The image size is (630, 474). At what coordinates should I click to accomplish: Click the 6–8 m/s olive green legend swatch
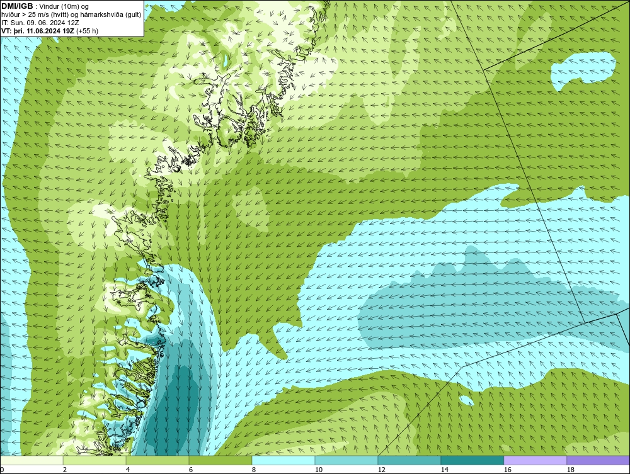tap(220, 460)
